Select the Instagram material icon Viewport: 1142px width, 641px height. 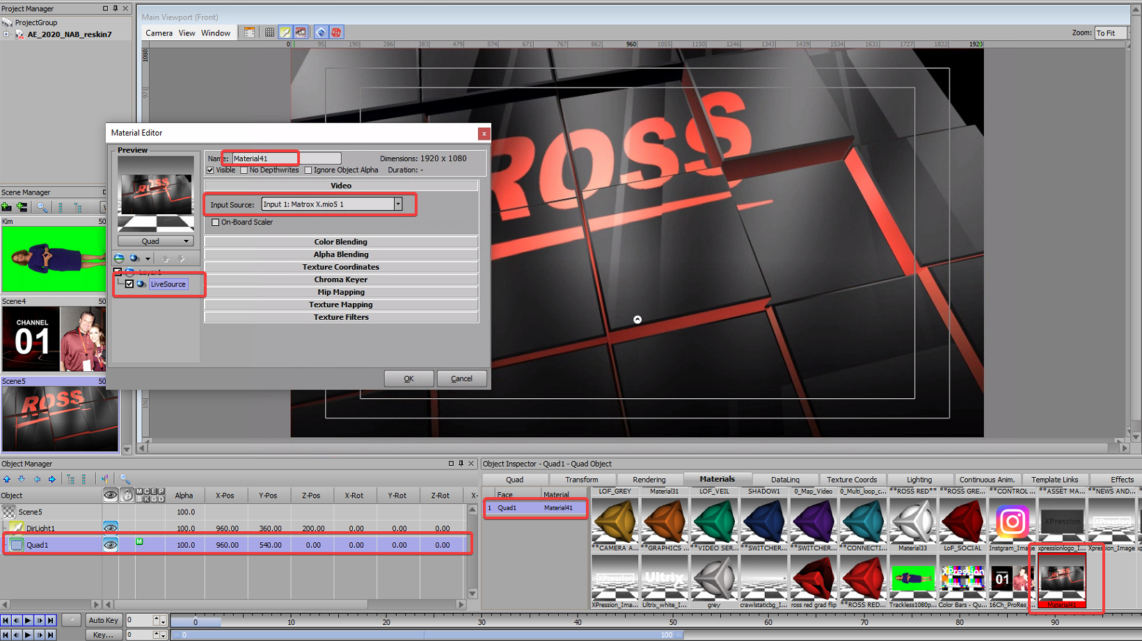coord(1012,521)
